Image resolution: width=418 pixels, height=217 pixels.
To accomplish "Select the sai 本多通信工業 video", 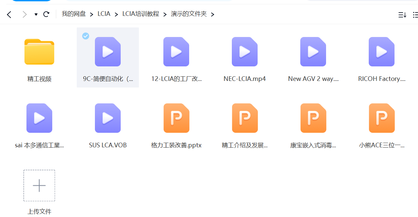I will point(39,118).
